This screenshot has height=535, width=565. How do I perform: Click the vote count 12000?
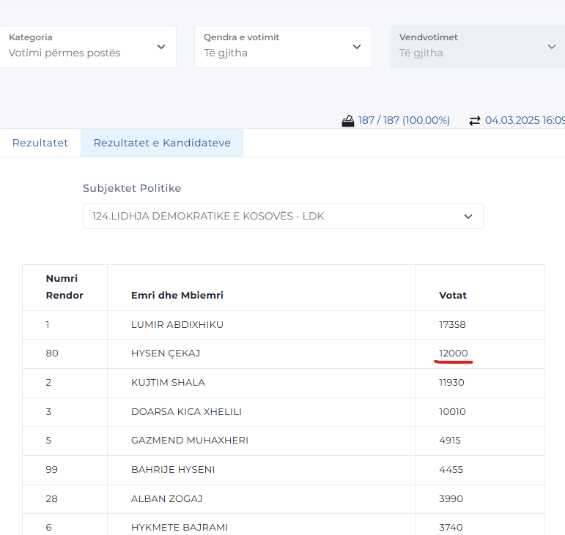[454, 353]
